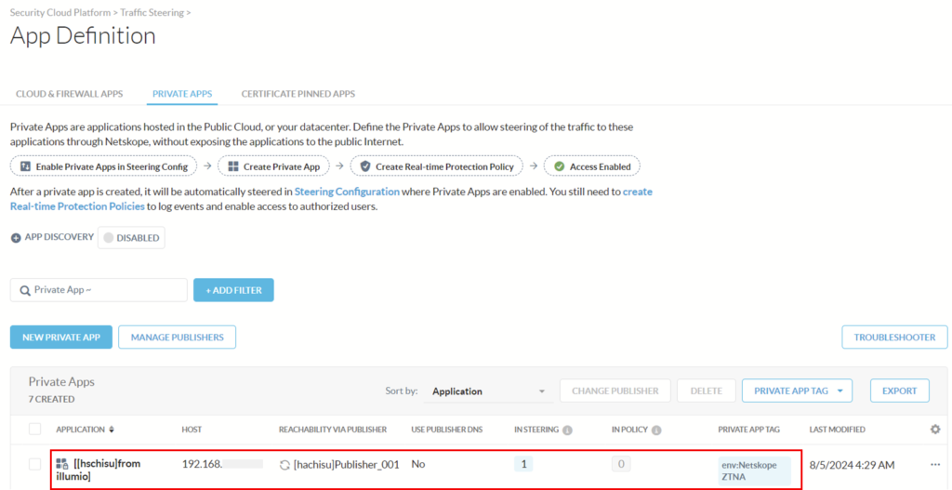952x490 pixels.
Task: Check the [hschisu]from illumio row checkbox
Action: [35, 465]
